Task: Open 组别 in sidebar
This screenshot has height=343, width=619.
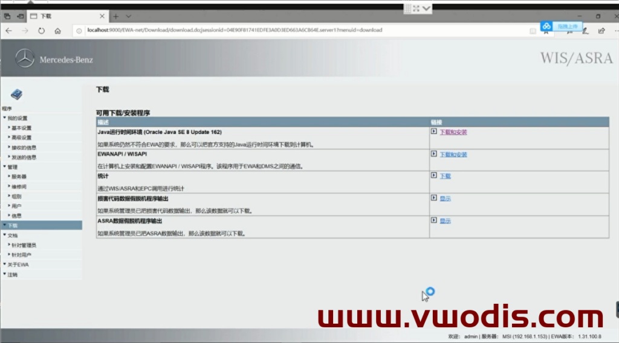Action: 15,196
